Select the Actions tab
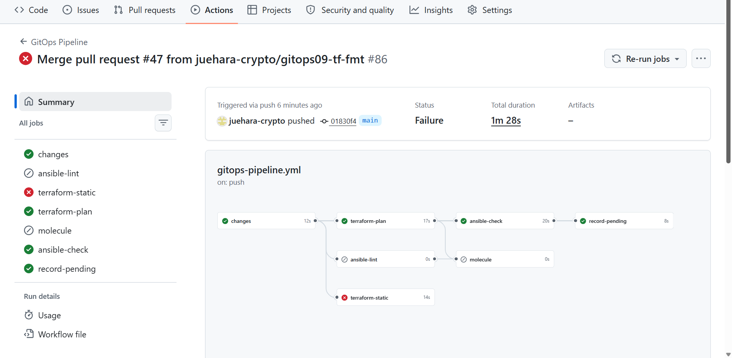Image resolution: width=732 pixels, height=358 pixels. click(212, 10)
